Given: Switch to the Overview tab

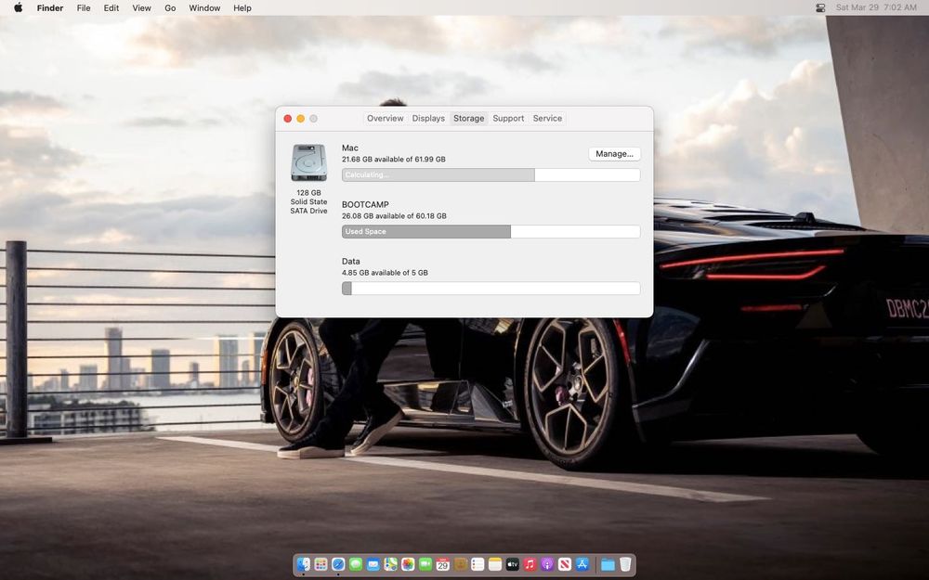Looking at the screenshot, I should coord(386,119).
